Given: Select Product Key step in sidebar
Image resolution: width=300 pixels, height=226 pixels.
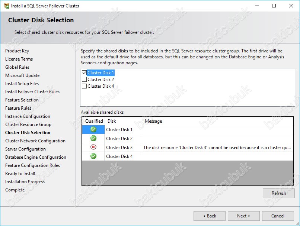Looking at the screenshot, I should coord(17,51).
